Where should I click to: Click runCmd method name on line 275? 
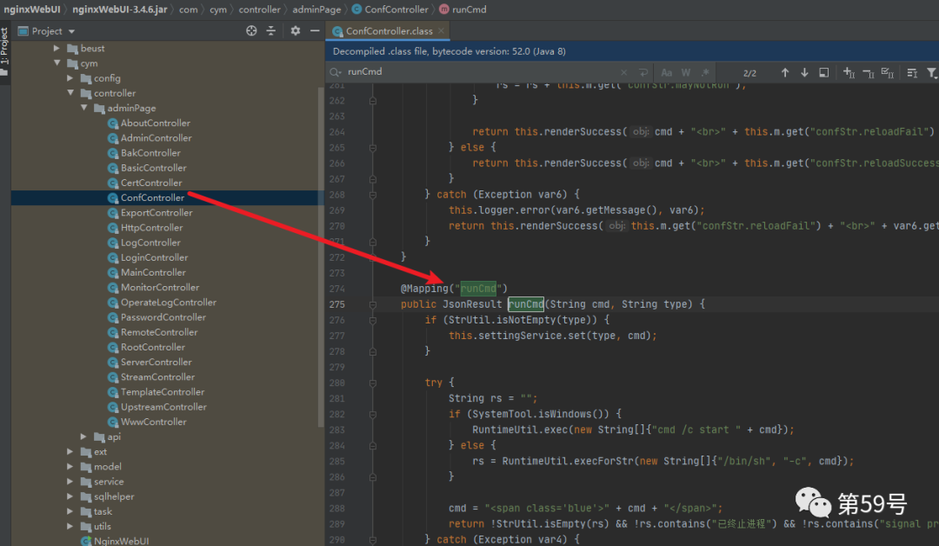(x=526, y=304)
